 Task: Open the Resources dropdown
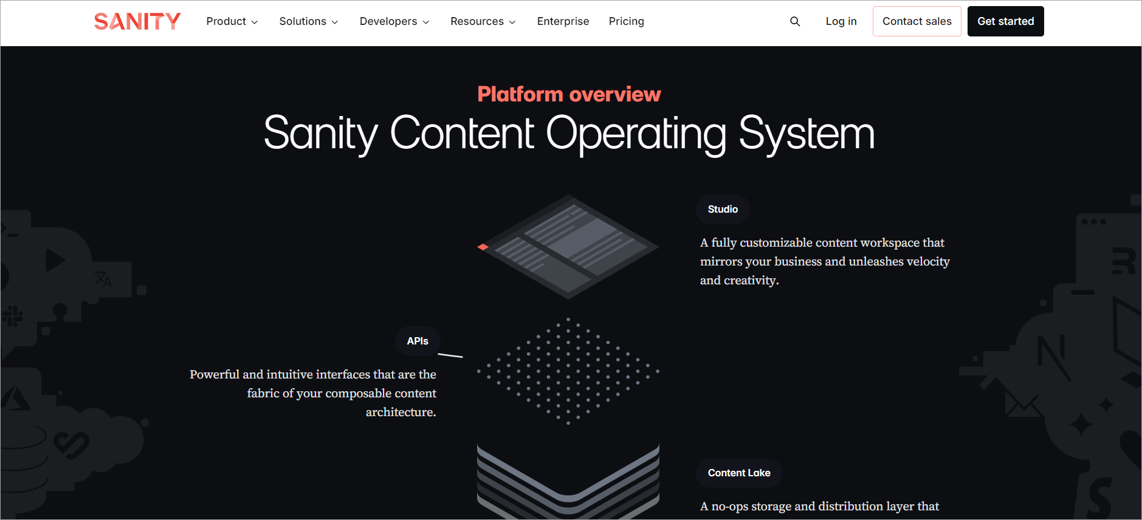coord(483,21)
